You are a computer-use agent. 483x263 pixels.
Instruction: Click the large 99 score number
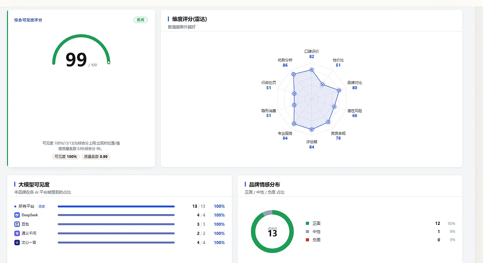[x=76, y=60]
